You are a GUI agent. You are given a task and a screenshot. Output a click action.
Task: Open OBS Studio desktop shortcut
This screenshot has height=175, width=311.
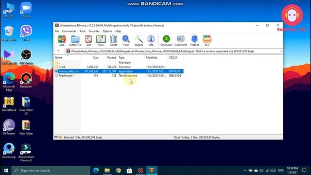coord(26,57)
